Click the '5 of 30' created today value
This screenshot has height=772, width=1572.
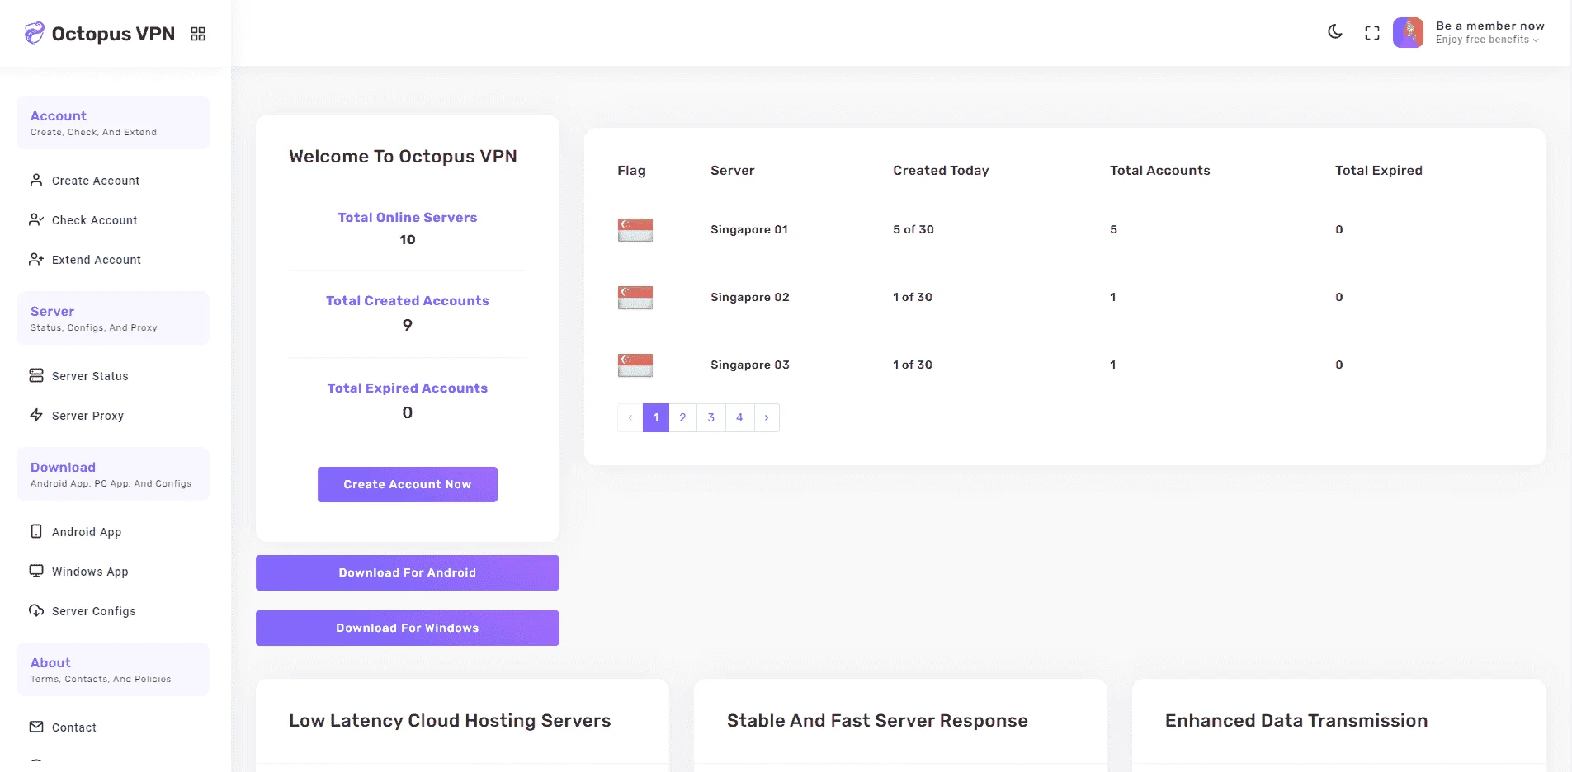(x=913, y=229)
